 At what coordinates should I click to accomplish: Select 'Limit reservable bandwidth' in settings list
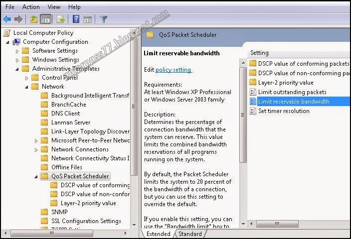coord(294,102)
